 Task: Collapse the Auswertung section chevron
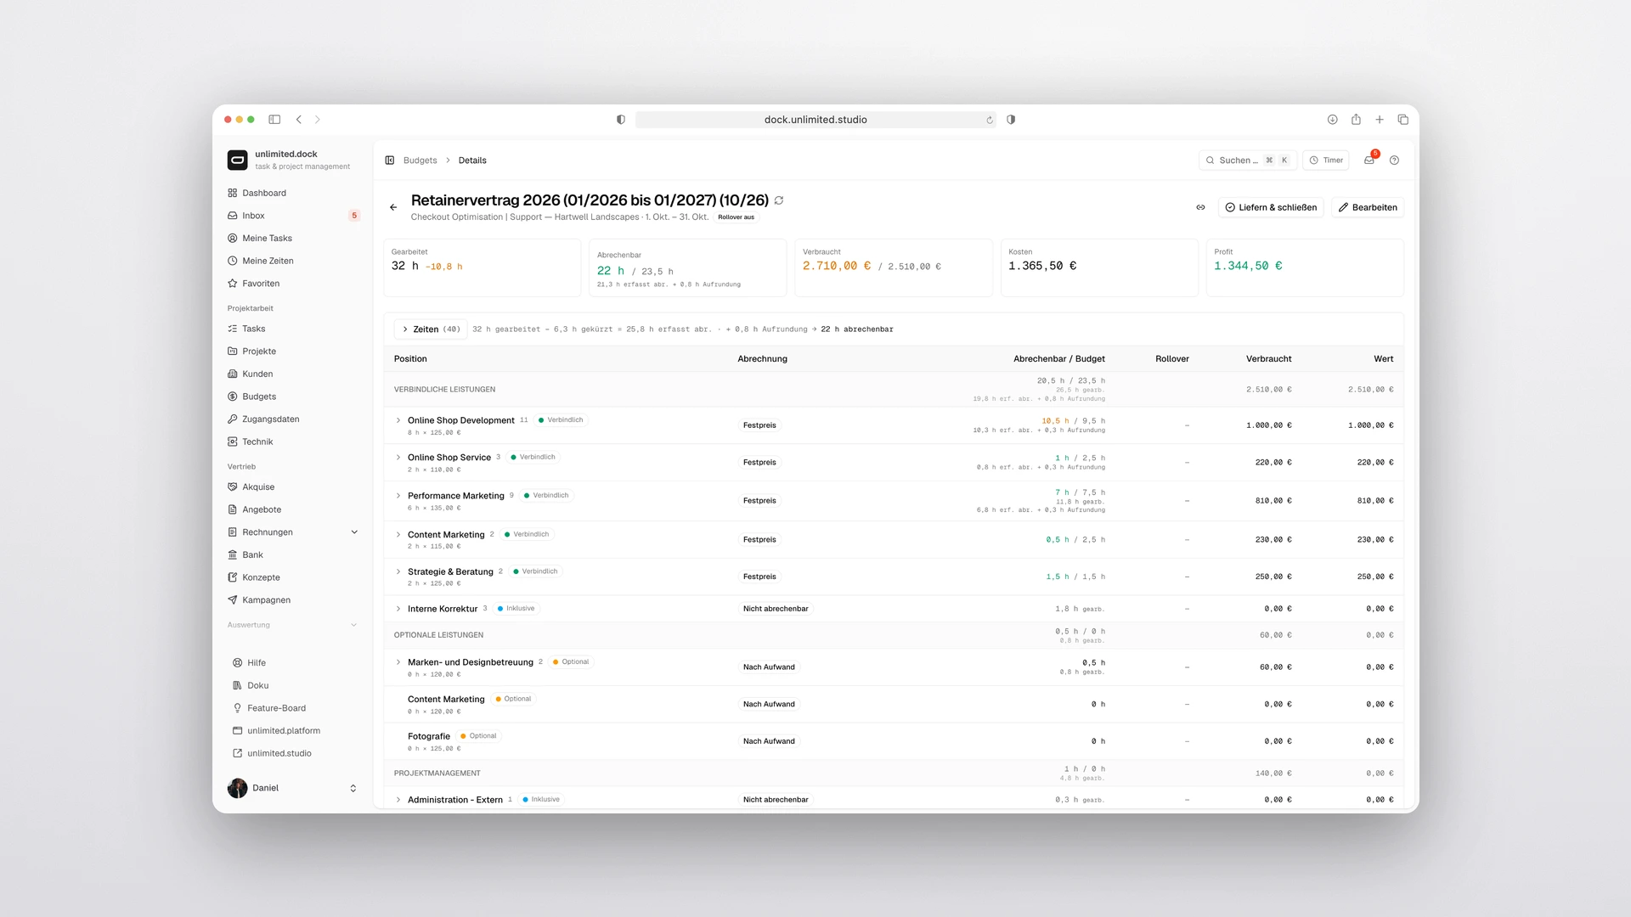tap(354, 625)
